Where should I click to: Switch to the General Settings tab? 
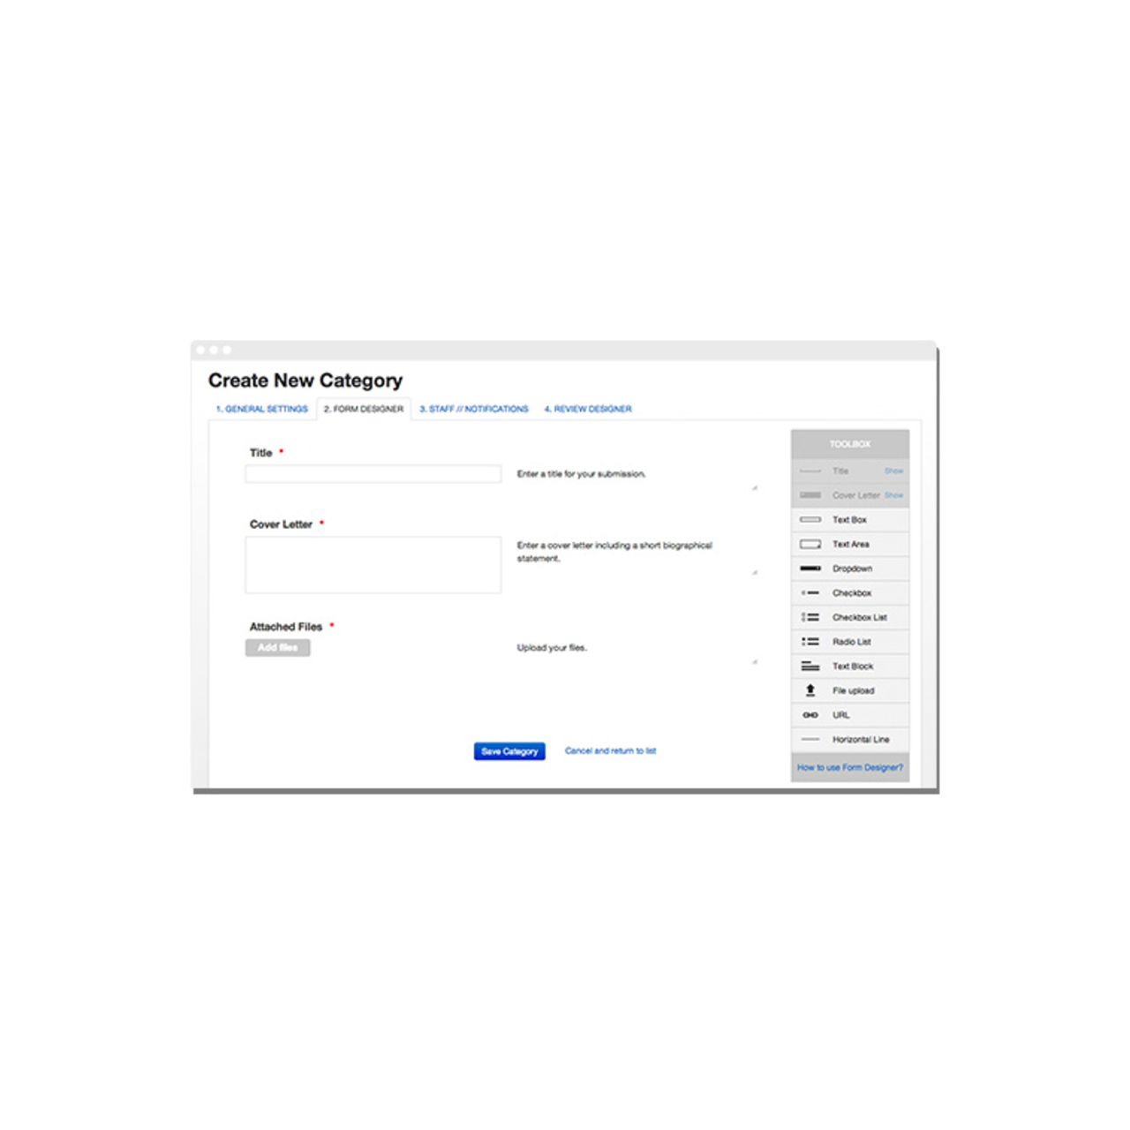(x=260, y=409)
